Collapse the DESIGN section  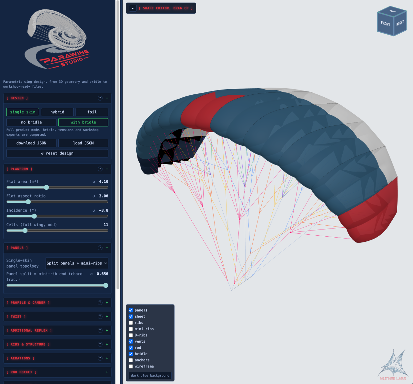click(x=107, y=98)
